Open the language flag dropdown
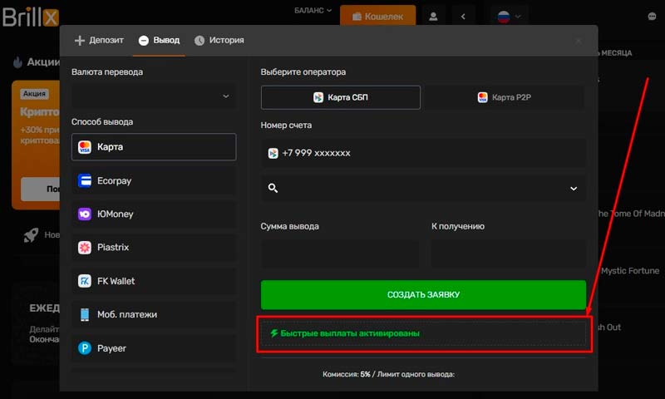 click(x=509, y=15)
